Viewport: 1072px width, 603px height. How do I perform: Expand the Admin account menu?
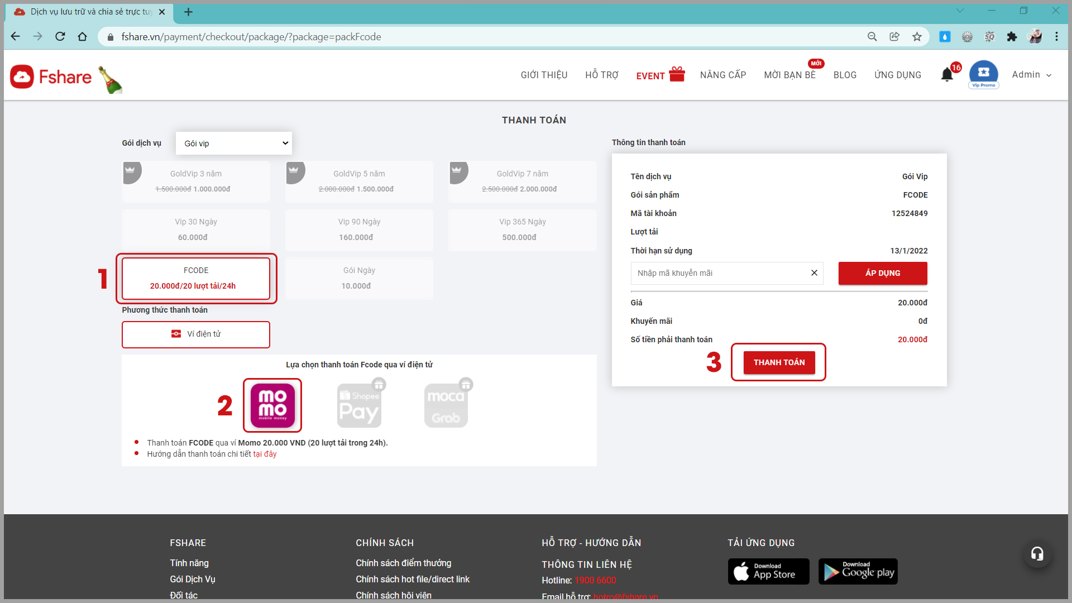[x=1031, y=75]
